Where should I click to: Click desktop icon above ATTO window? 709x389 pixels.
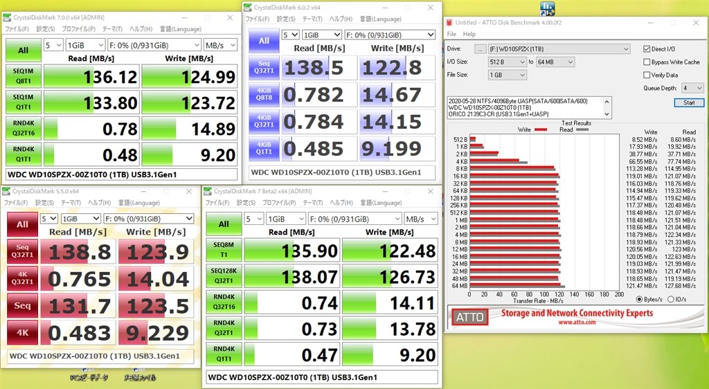tap(547, 8)
